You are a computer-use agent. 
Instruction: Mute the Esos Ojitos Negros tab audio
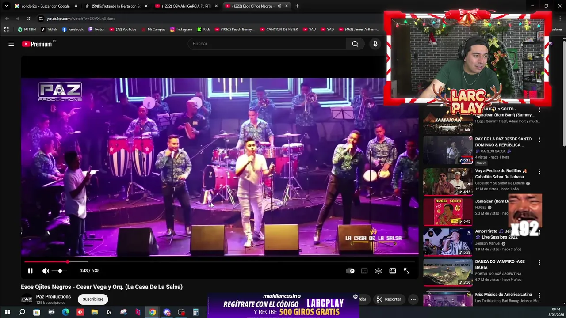click(279, 6)
